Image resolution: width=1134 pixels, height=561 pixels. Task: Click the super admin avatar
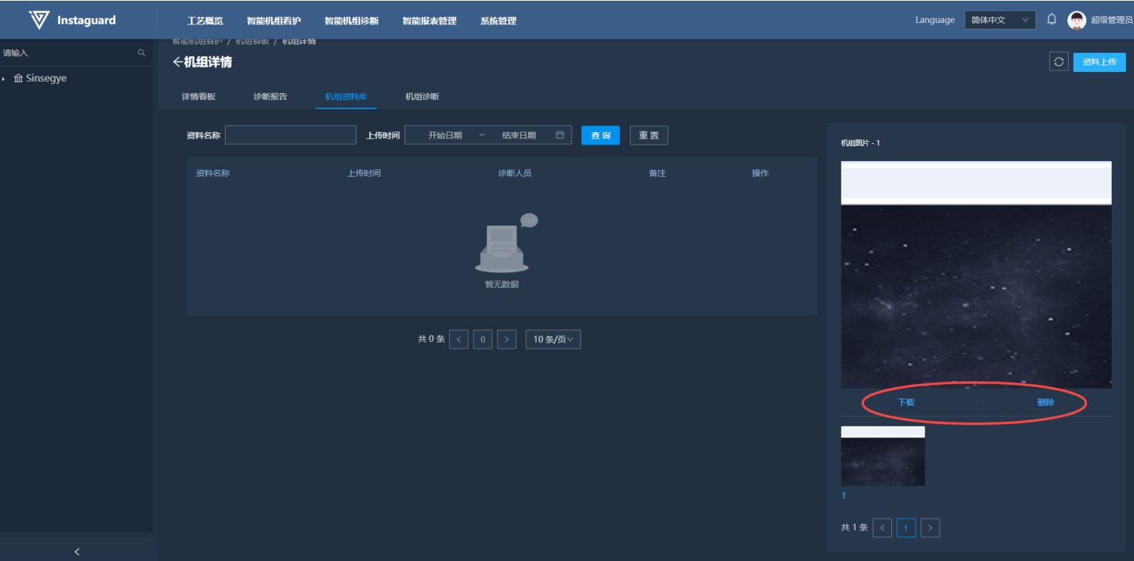click(x=1076, y=20)
